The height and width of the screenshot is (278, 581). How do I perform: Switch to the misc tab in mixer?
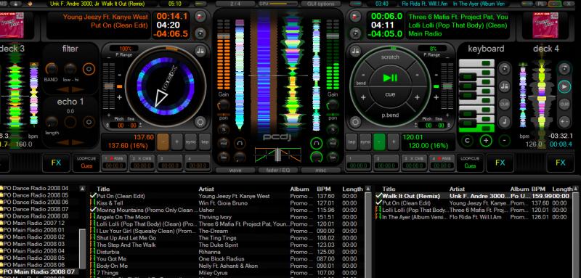coord(321,171)
